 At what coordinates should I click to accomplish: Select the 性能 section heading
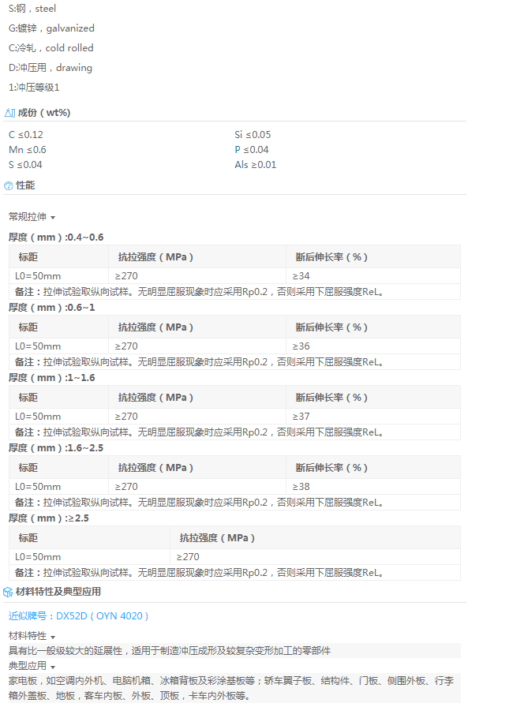pos(25,185)
